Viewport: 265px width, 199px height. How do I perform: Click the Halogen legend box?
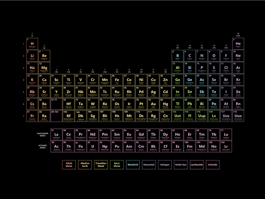pos(165,165)
